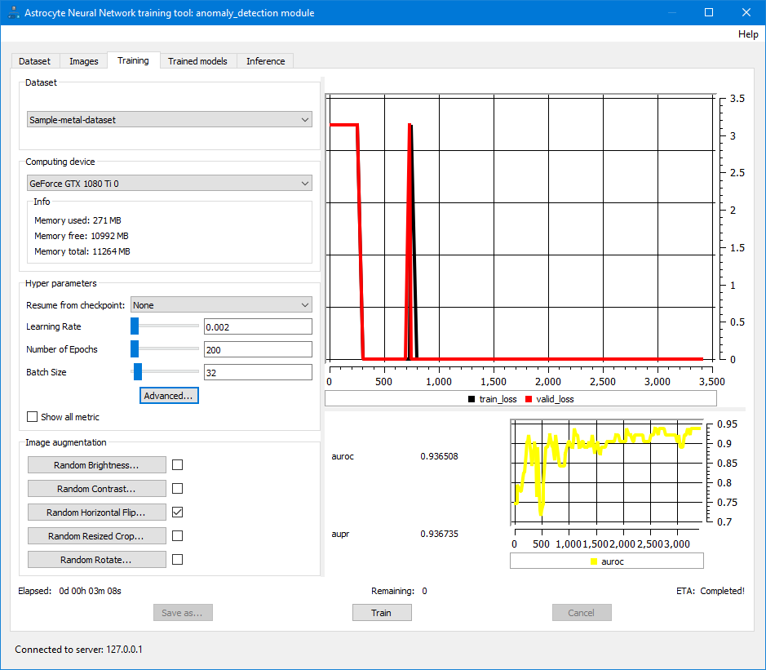
Task: Open the Sample-metal-dataset dropdown
Action: (x=170, y=120)
